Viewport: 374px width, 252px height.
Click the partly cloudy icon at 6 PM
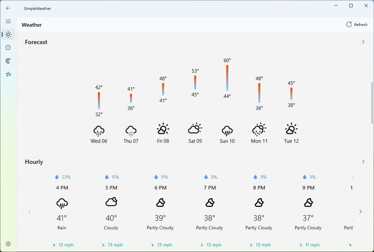pyautogui.click(x=160, y=203)
